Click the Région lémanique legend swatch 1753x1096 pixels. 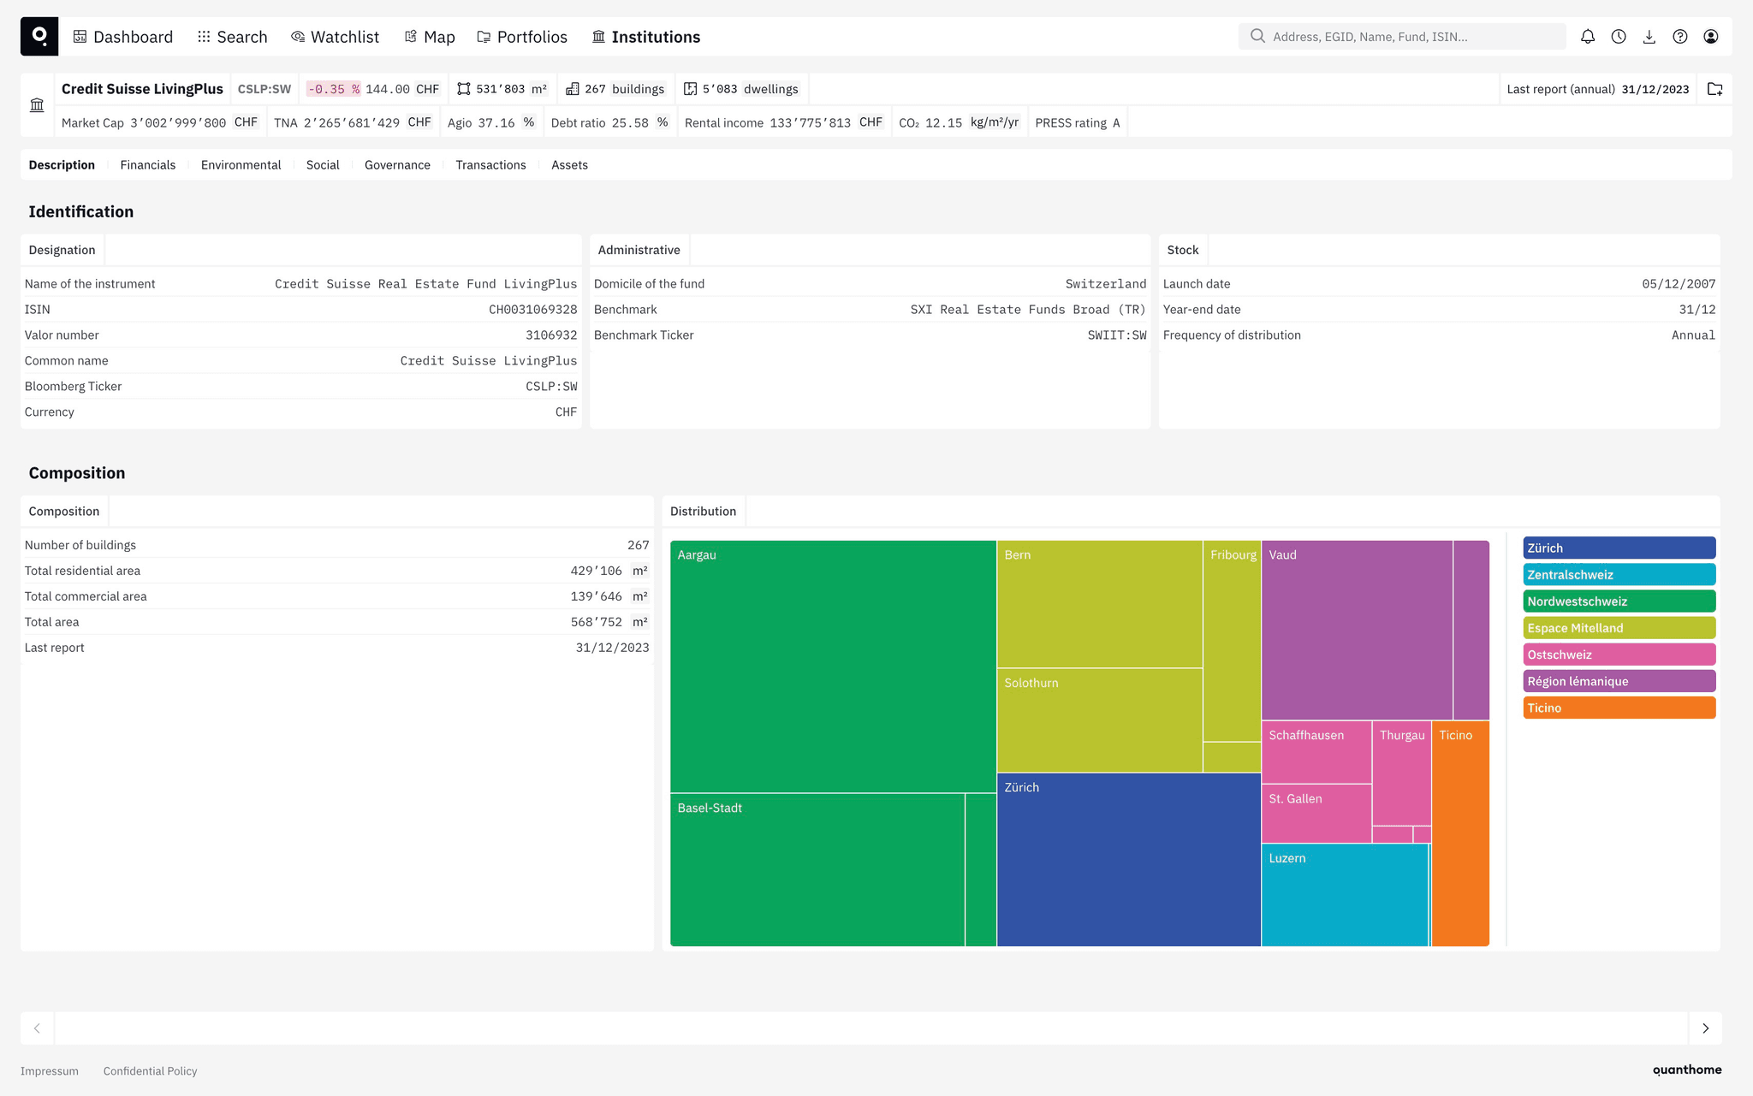click(1619, 680)
